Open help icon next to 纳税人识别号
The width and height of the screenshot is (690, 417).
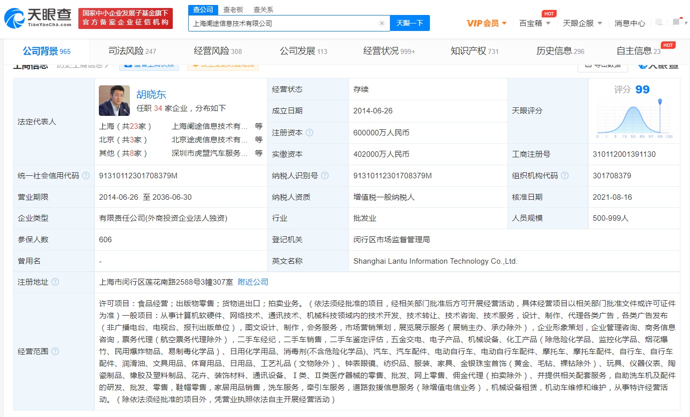(325, 176)
